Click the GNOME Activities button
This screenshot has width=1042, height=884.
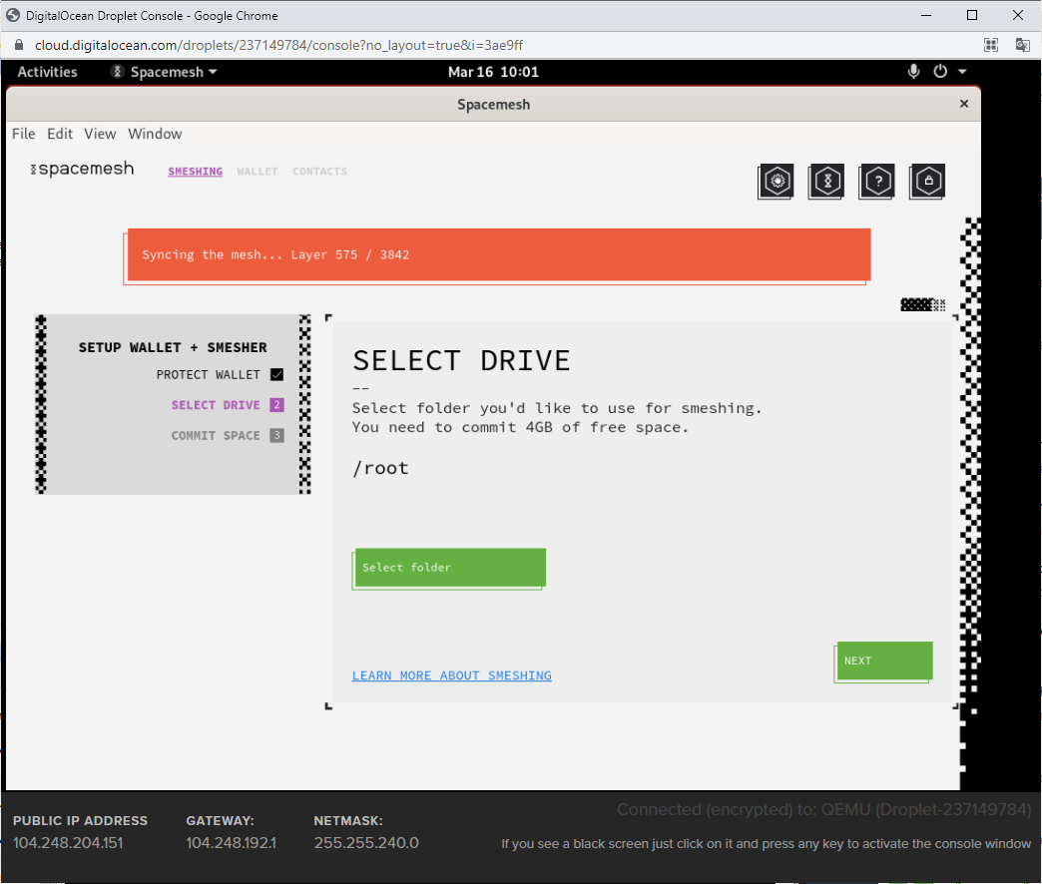[47, 72]
